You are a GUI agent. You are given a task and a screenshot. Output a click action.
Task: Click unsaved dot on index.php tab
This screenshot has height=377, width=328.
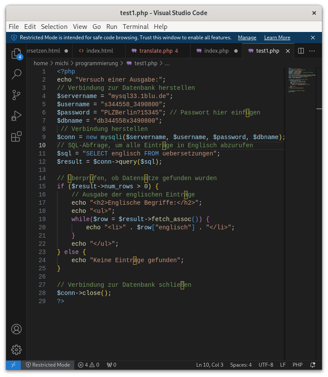(236, 51)
